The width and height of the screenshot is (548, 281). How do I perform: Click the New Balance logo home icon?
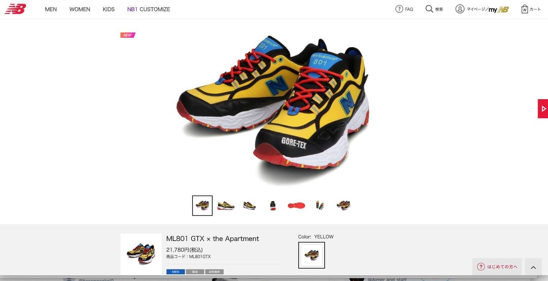15,9
